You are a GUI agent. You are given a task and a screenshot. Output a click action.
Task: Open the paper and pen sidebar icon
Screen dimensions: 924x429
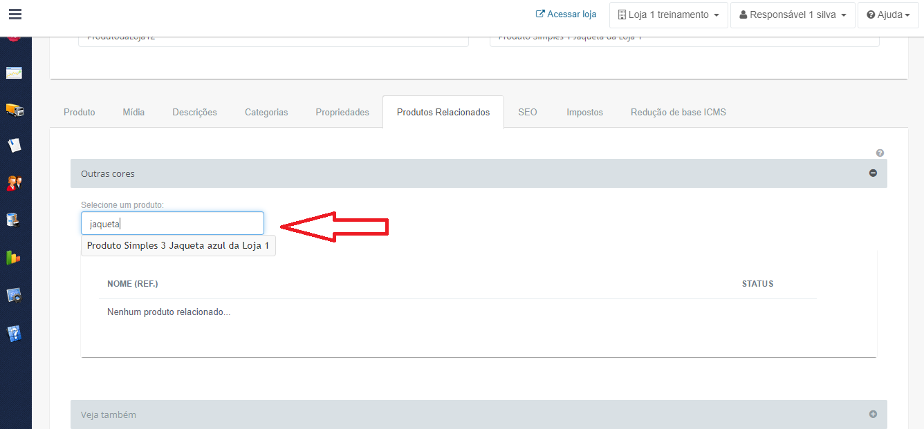[15, 146]
